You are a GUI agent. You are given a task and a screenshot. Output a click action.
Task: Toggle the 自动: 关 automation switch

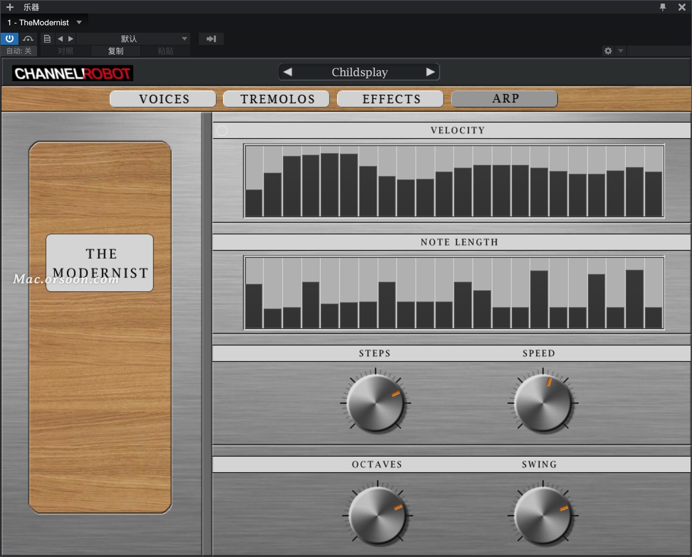pos(19,51)
